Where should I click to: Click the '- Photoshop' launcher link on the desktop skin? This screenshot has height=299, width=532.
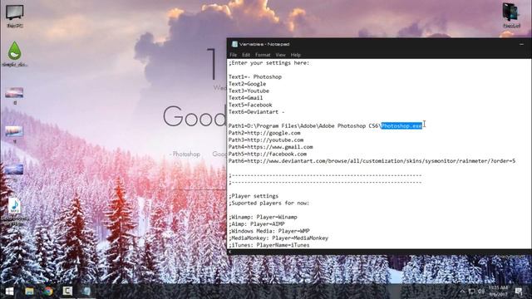pyautogui.click(x=185, y=154)
